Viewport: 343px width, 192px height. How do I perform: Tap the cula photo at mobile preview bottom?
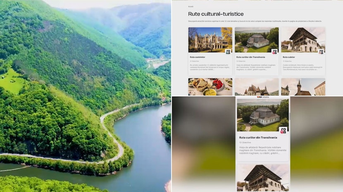point(263,178)
